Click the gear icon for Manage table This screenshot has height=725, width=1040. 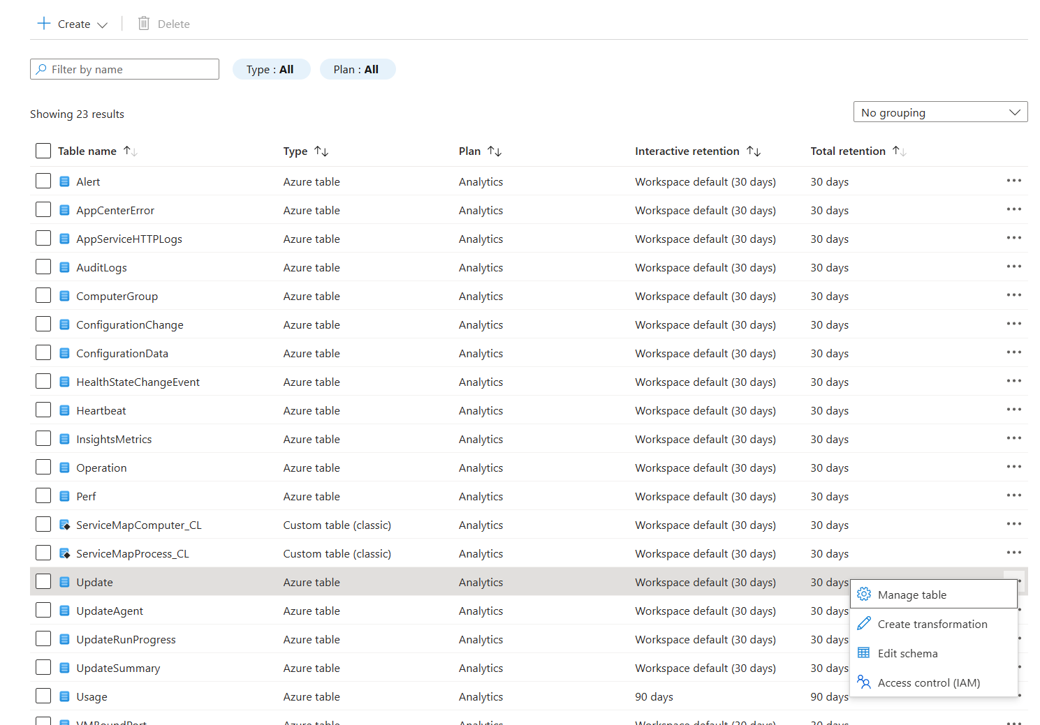[864, 594]
